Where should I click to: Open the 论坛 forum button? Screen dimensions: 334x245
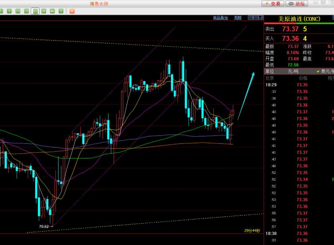(x=297, y=4)
